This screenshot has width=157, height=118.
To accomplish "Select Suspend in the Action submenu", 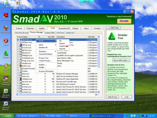I will coord(63,46).
